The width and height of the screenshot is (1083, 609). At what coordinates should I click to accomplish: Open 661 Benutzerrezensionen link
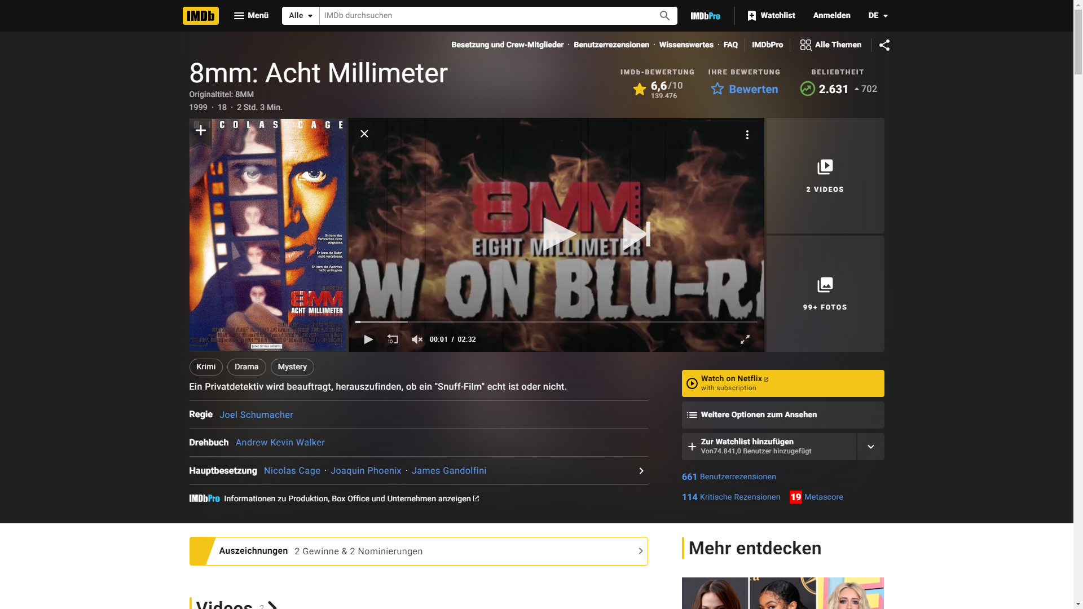point(729,477)
